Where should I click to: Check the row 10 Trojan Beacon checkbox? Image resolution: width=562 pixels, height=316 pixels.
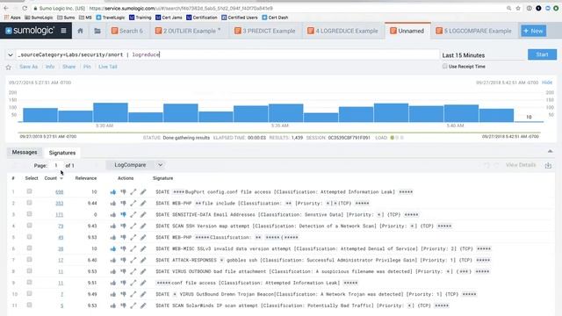coord(29,294)
